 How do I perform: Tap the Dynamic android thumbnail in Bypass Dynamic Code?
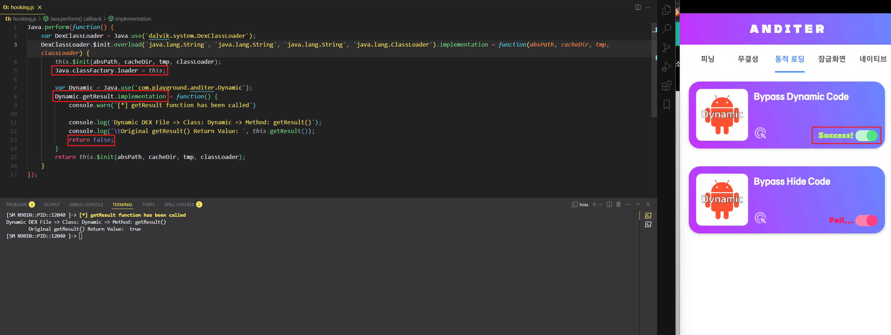[x=722, y=115]
